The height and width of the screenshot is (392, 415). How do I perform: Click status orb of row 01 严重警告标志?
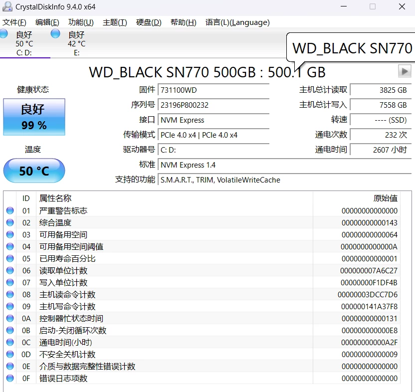click(10, 210)
